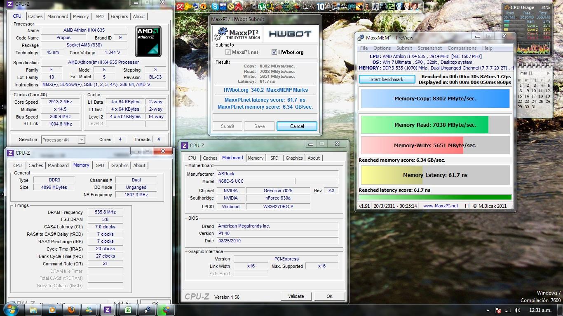Select Memory tab in Mainboard CPU-Z window
Screen dimensions: 563x316
pos(256,158)
